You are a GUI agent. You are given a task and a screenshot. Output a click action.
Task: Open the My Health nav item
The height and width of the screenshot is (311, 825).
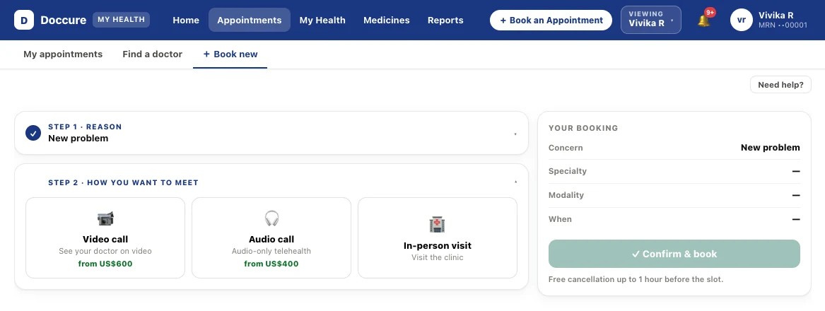click(322, 20)
